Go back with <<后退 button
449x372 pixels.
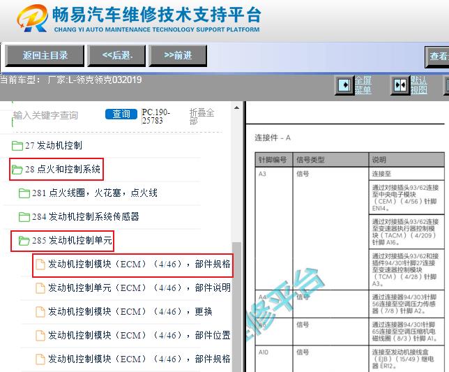[x=117, y=56]
